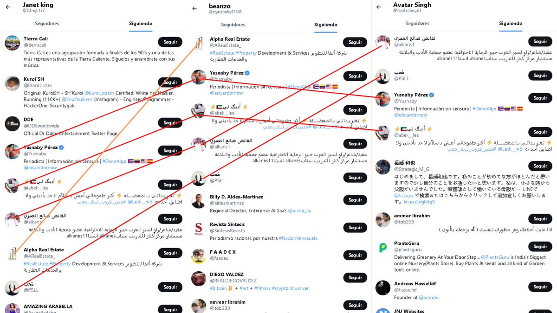Click back arrow beside beanzo header

194,8
